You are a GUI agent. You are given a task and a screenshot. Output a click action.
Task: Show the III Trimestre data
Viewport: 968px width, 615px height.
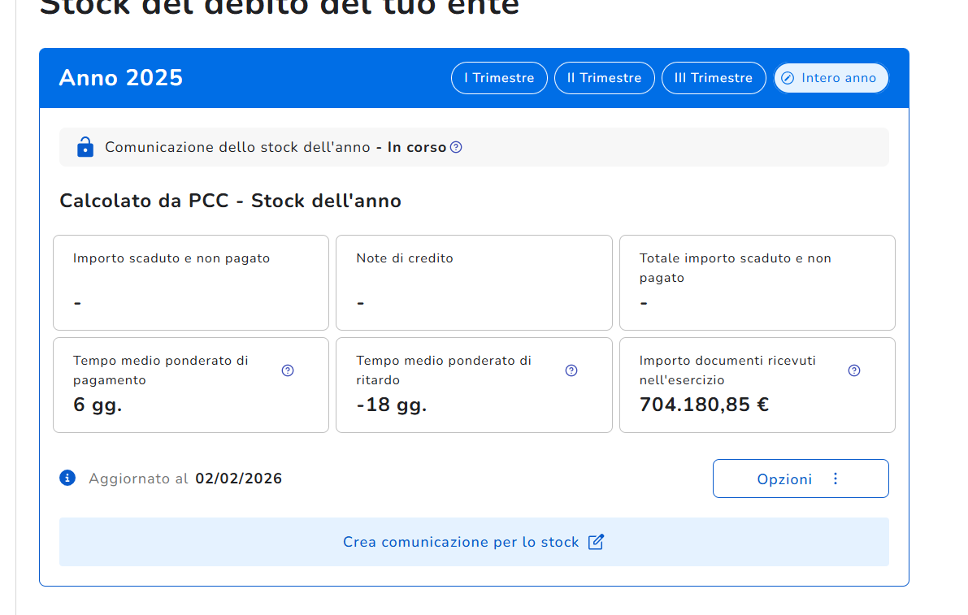tap(714, 78)
